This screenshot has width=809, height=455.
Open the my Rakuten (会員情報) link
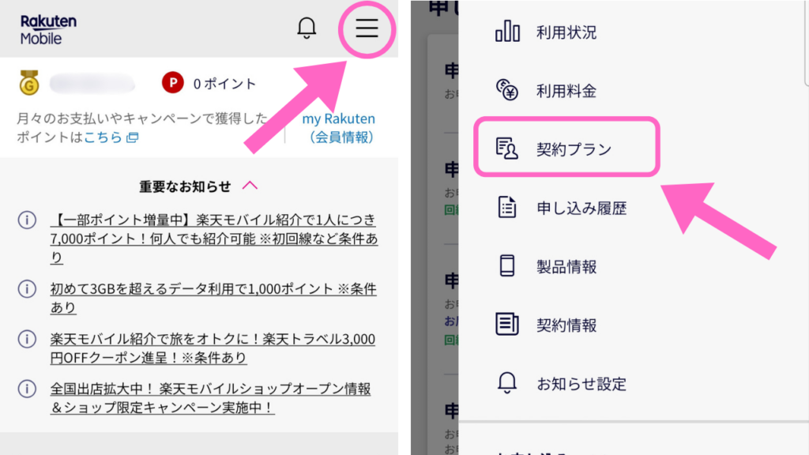click(339, 128)
